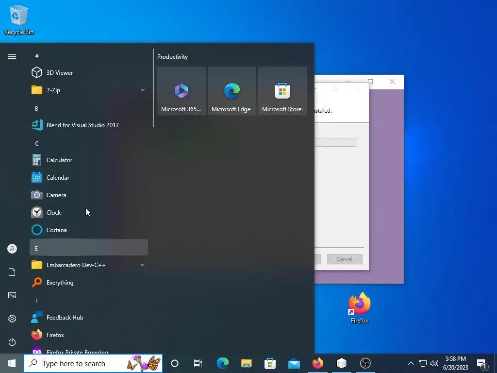
Task: Click the # letter group header
Action: (89, 56)
